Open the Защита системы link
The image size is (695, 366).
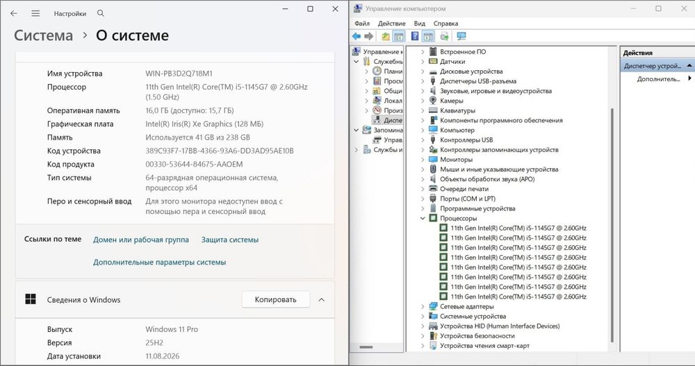point(230,240)
